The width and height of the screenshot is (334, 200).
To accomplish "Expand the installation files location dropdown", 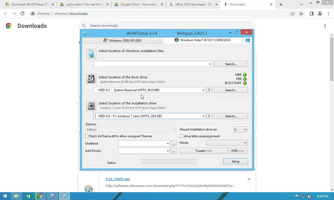I will 210,64.
